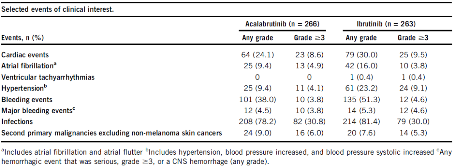
Task: Click the 'Infections' row label
Action: (x=17, y=122)
